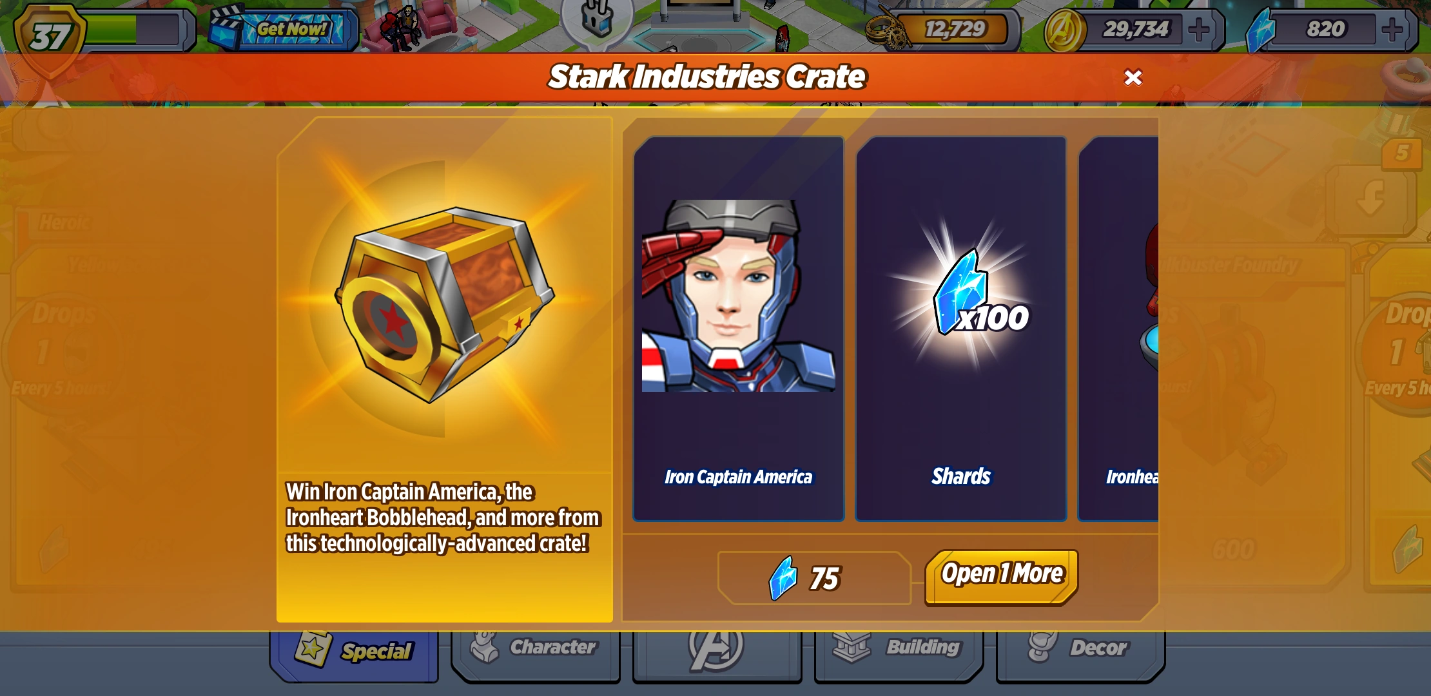Select the Iron Captain America reward card
The image size is (1431, 696).
point(739,329)
